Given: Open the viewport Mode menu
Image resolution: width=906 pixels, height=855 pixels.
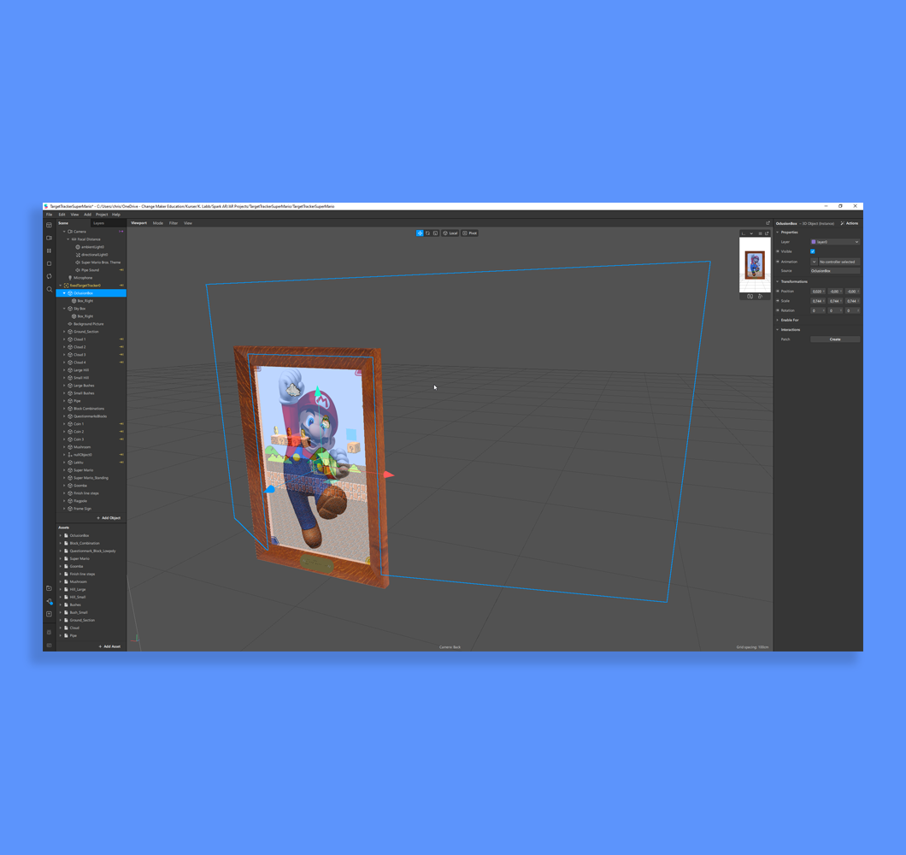Looking at the screenshot, I should click(x=158, y=223).
